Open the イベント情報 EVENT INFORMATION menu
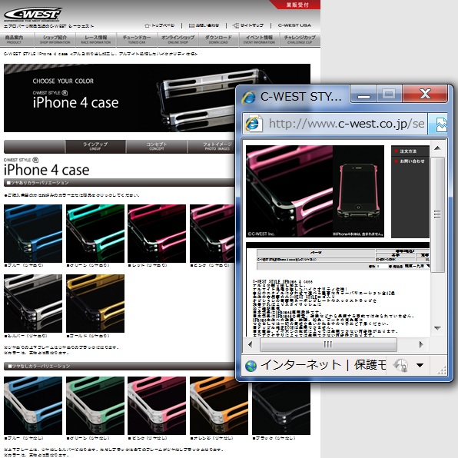458x458 pixels. [x=259, y=39]
